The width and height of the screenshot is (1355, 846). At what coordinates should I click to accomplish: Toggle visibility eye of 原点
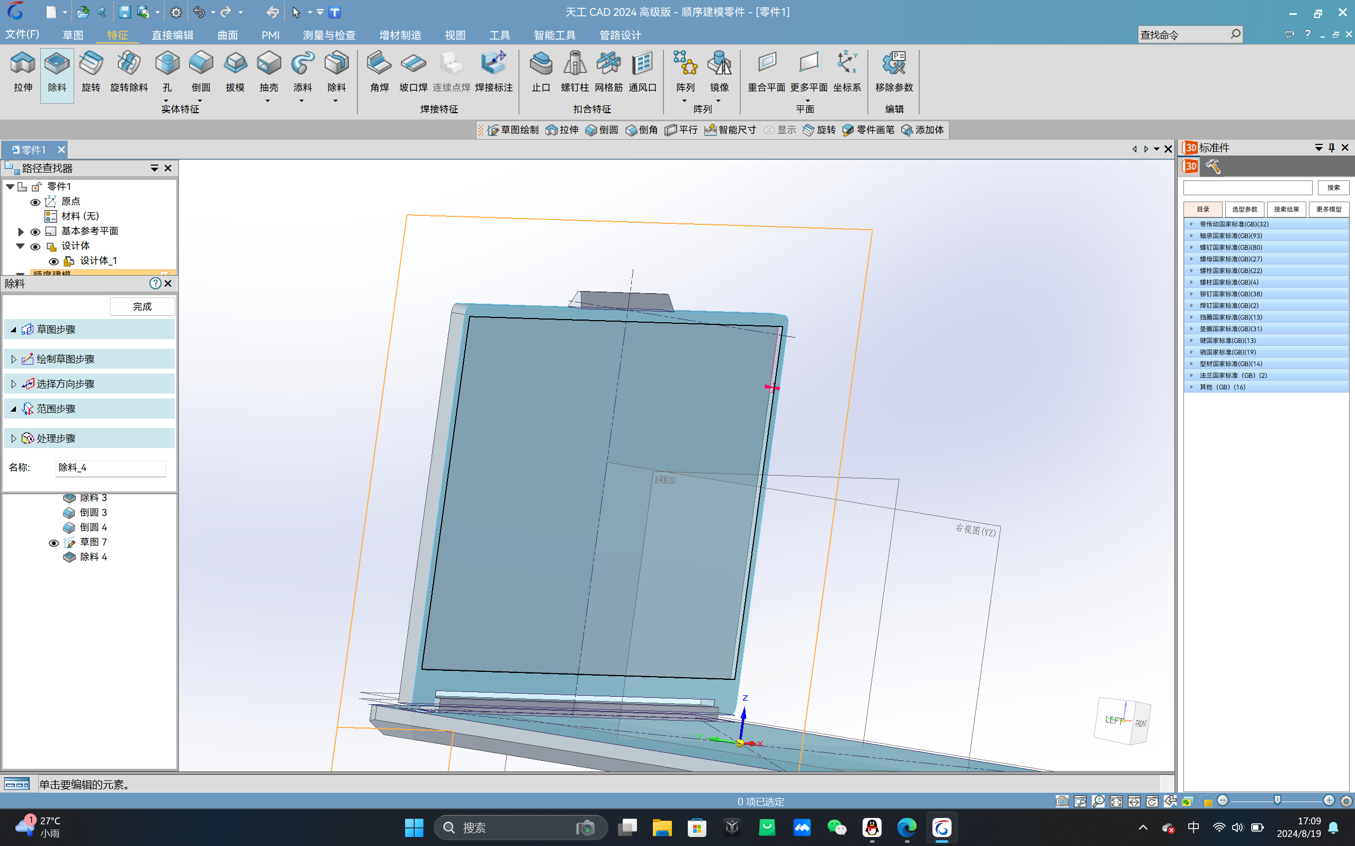pyautogui.click(x=35, y=202)
